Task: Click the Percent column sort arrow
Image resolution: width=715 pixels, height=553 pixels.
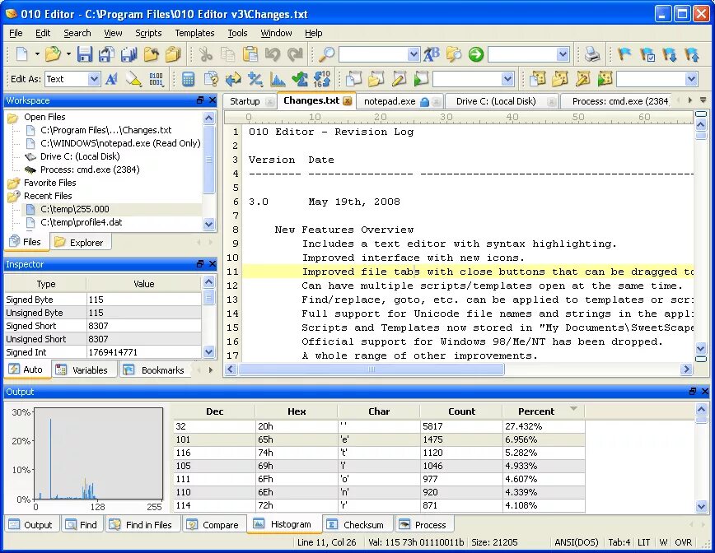Action: [573, 409]
